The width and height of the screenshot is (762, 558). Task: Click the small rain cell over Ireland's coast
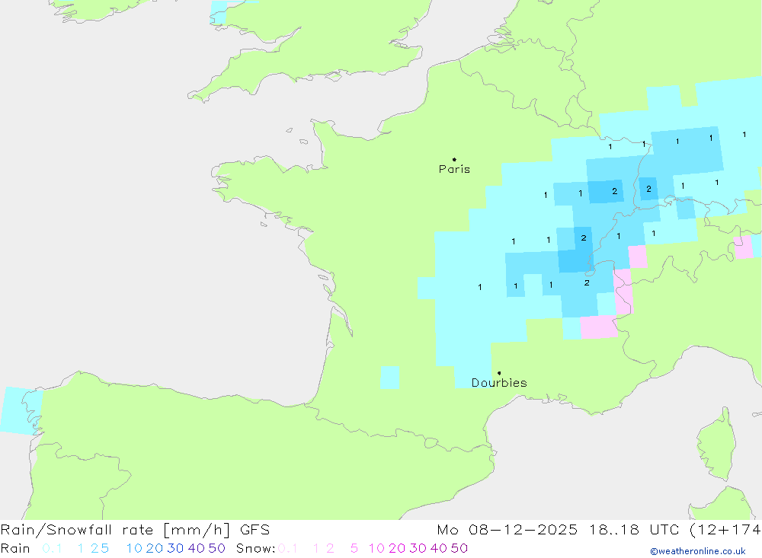(x=218, y=13)
